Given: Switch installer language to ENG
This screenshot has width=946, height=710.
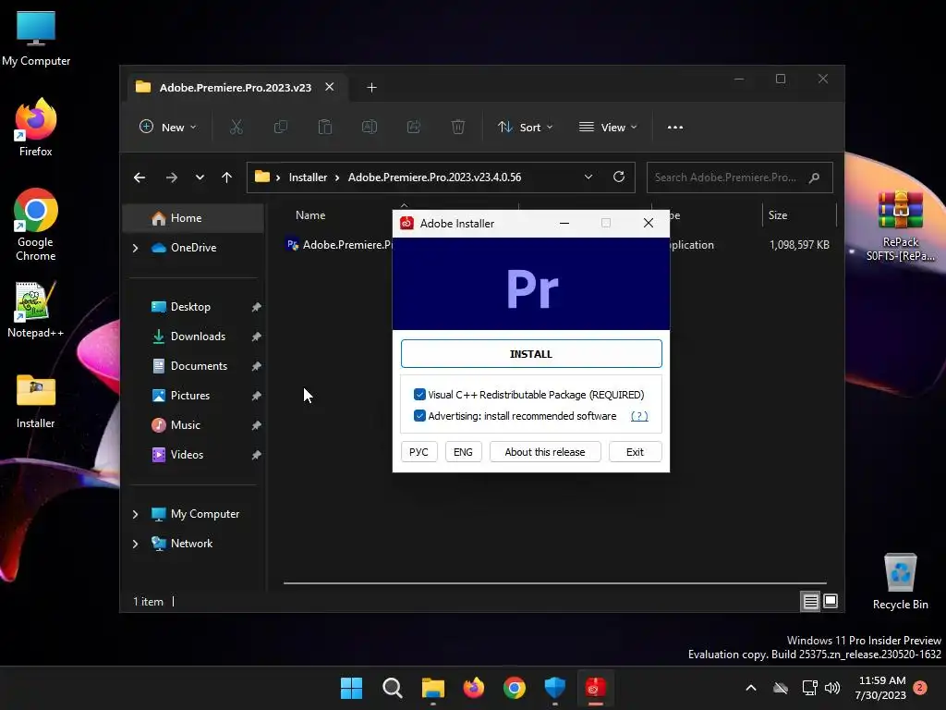Looking at the screenshot, I should point(463,451).
